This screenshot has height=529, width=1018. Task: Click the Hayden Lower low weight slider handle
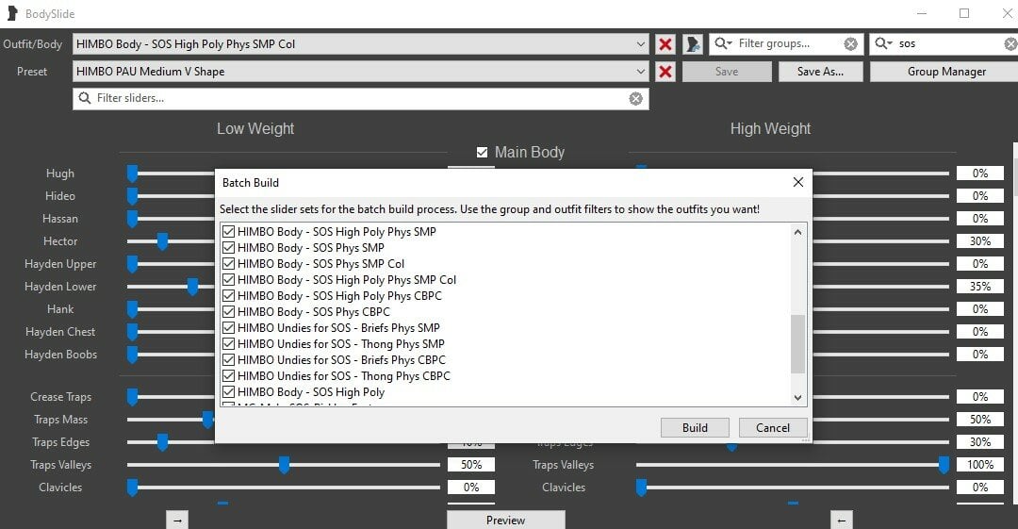pyautogui.click(x=192, y=287)
